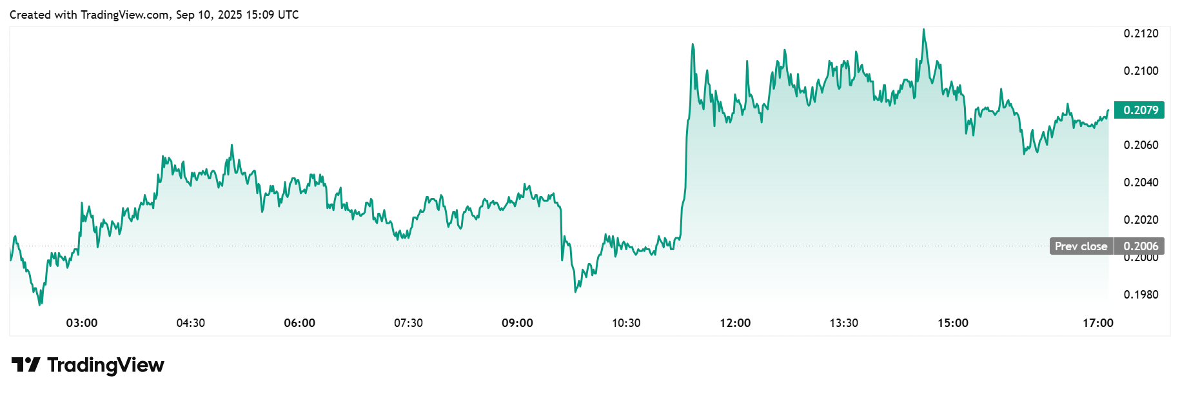
Task: Select the 09:00 time label
Action: tap(517, 323)
